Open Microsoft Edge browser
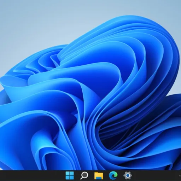181x181 pixels. click(x=113, y=175)
